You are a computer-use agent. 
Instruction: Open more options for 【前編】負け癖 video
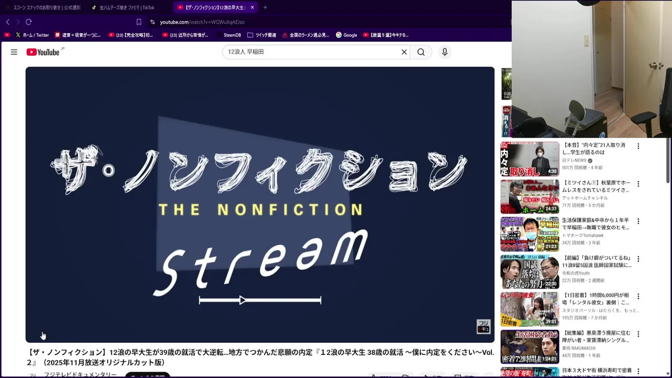(x=638, y=259)
